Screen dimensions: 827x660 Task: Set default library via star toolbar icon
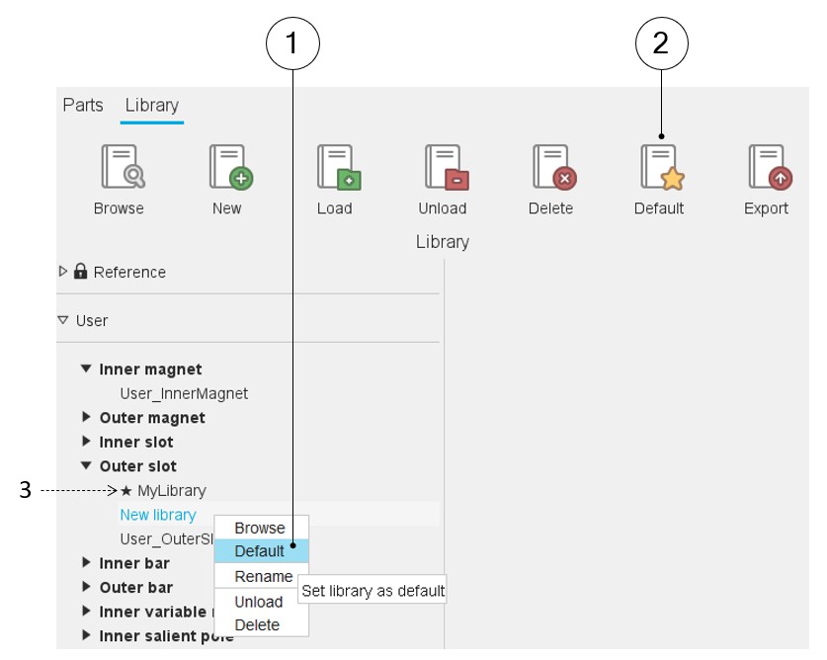[661, 167]
